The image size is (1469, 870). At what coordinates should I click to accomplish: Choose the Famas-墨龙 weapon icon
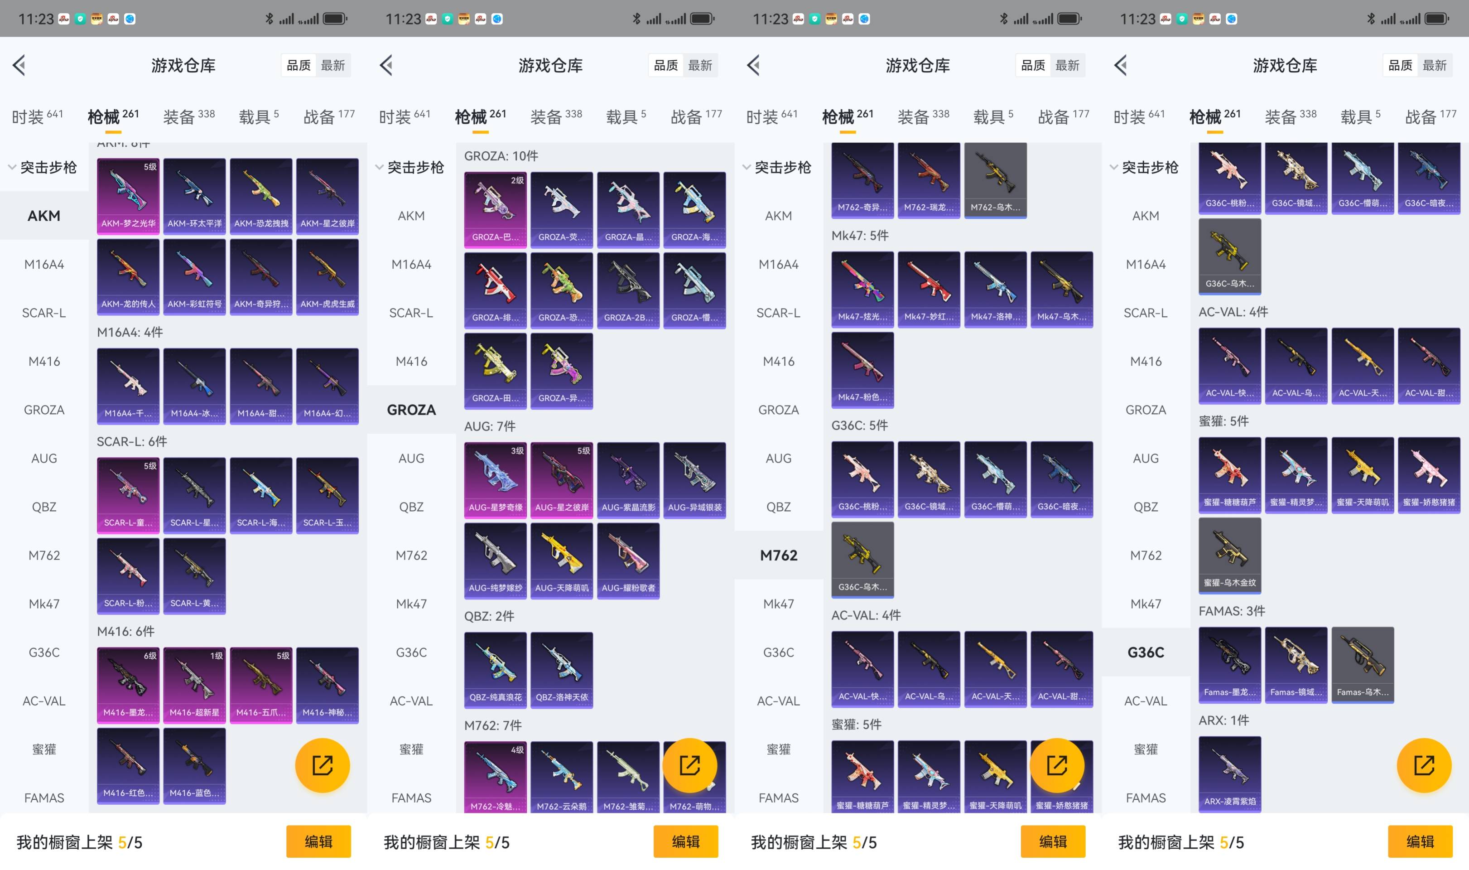tap(1229, 664)
